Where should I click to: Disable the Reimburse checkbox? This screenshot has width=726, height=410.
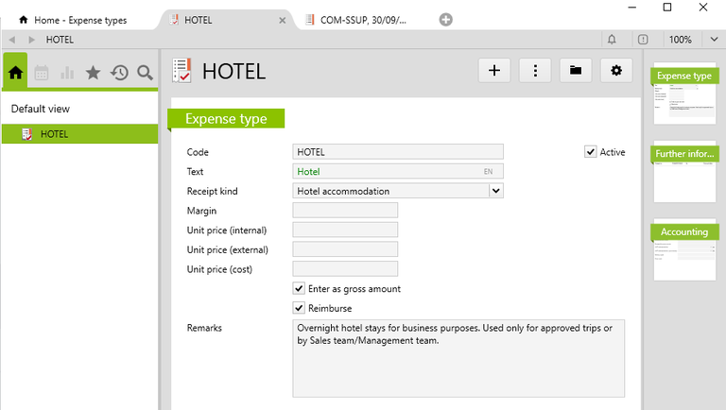click(299, 308)
